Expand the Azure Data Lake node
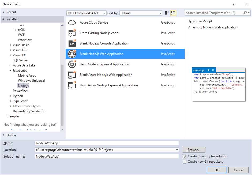 [x=10, y=65]
